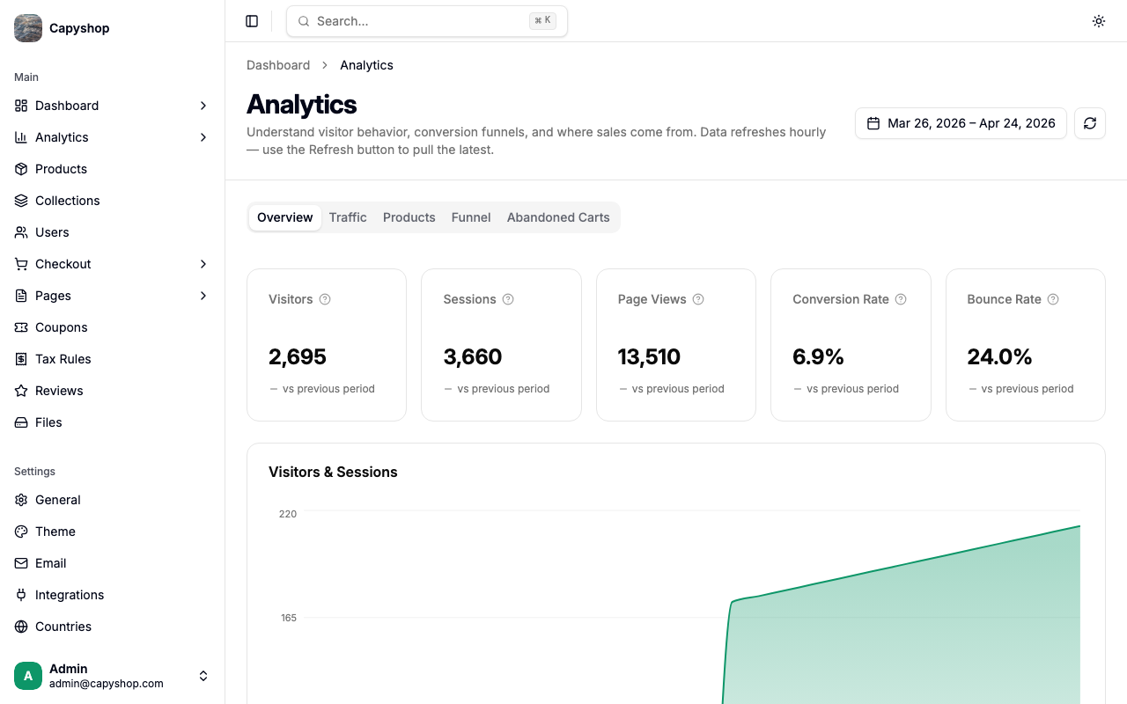Click the Collections layers icon
Viewport: 1127px width, 704px height.
pos(21,201)
